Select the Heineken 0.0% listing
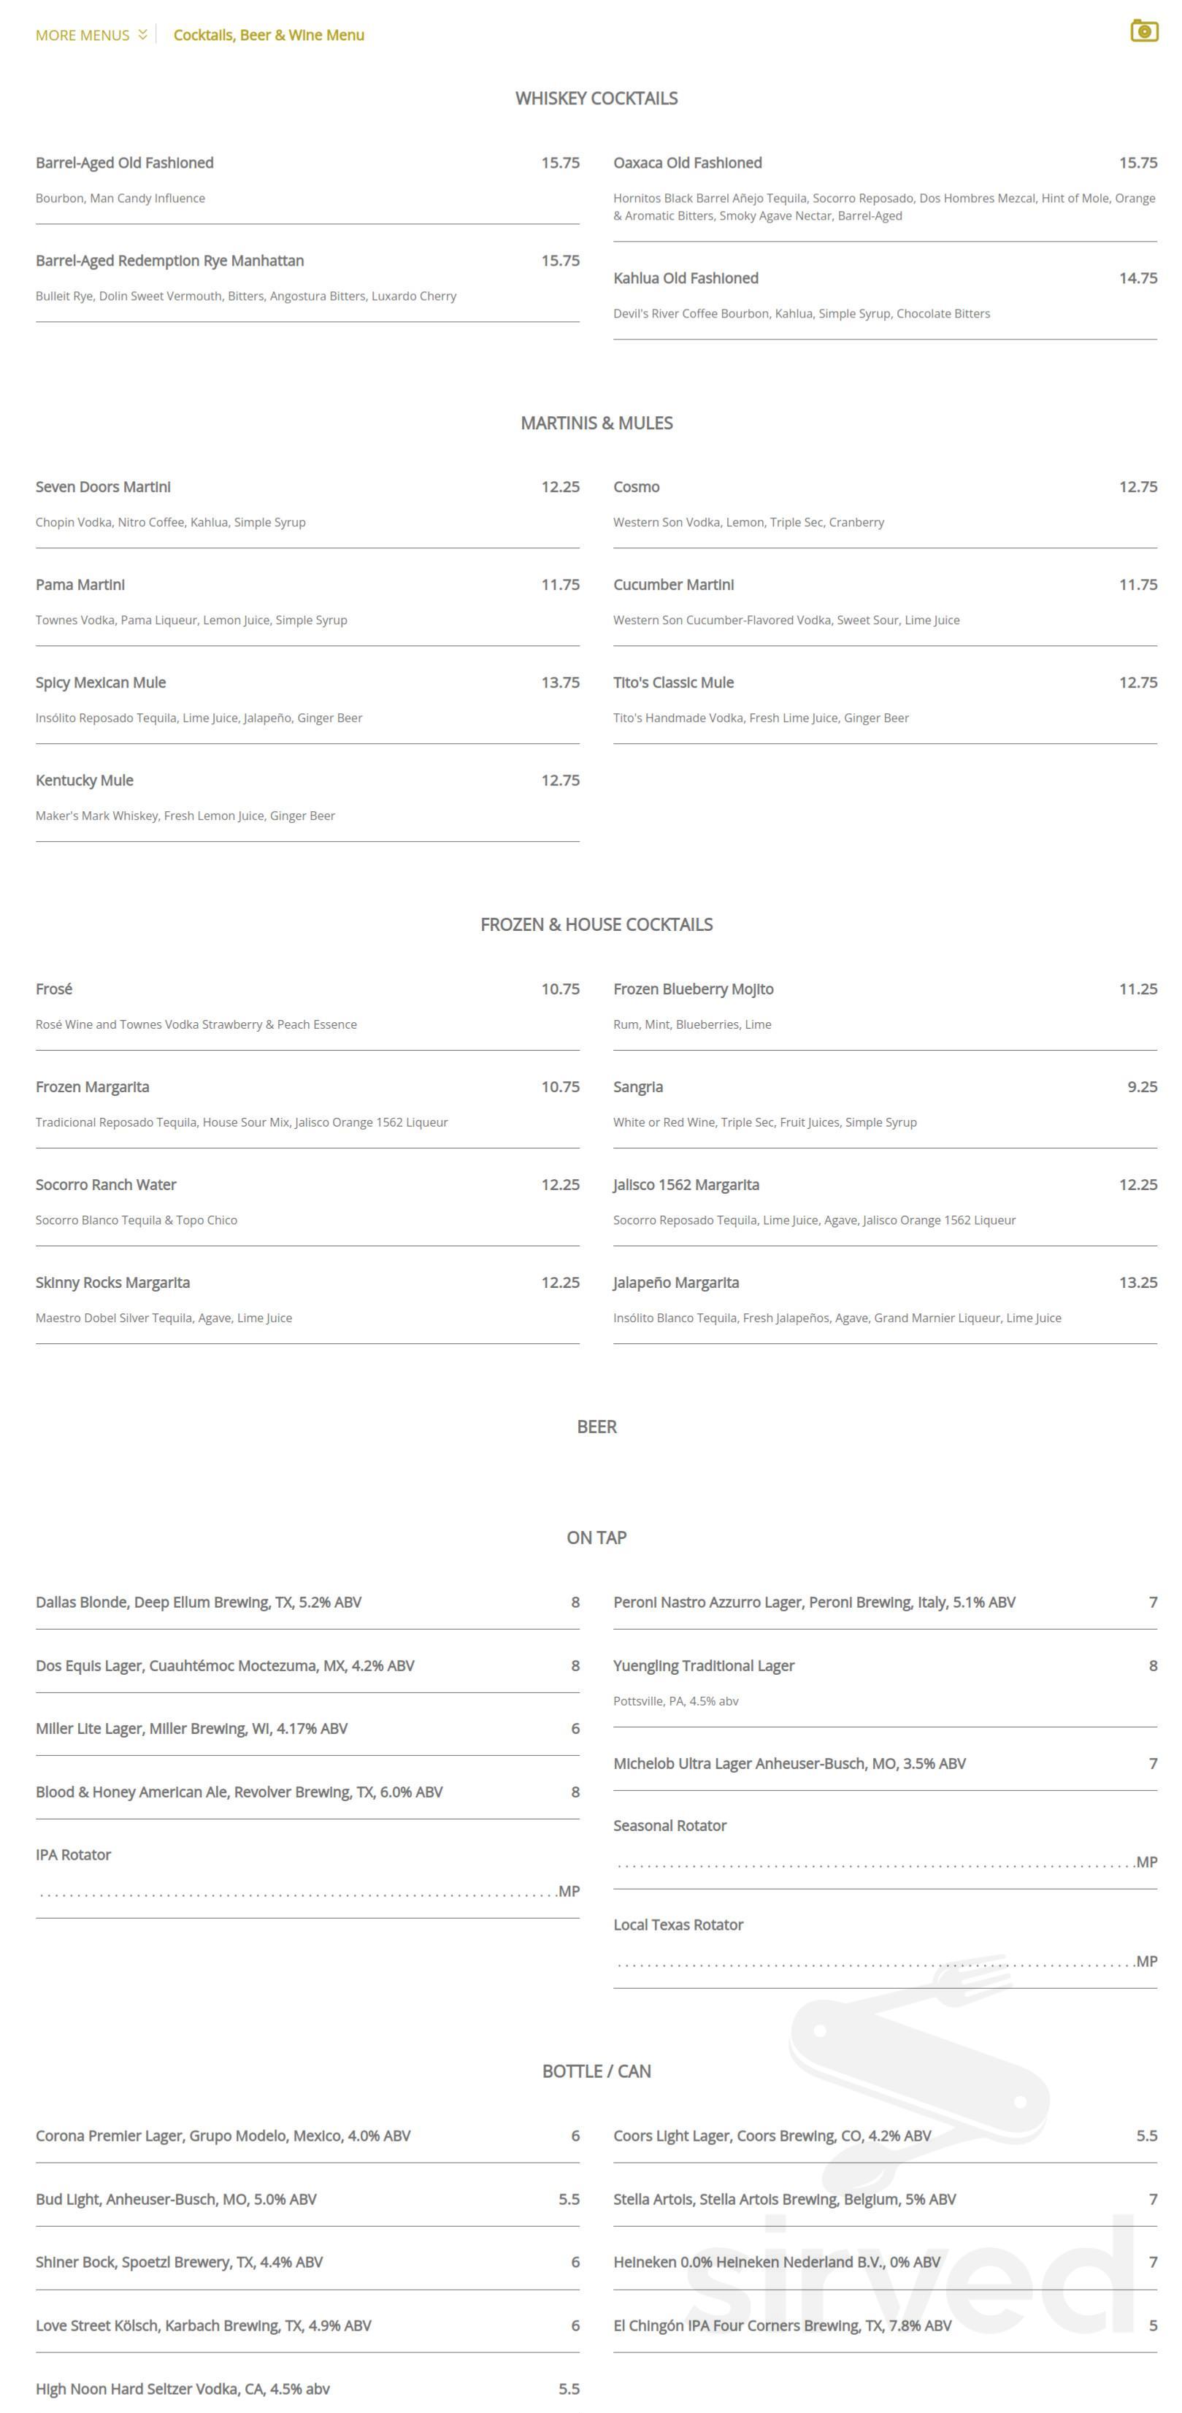 coord(775,2260)
